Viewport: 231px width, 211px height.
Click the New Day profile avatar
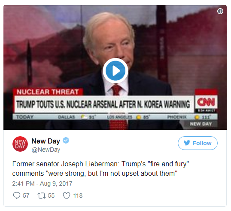(x=20, y=144)
